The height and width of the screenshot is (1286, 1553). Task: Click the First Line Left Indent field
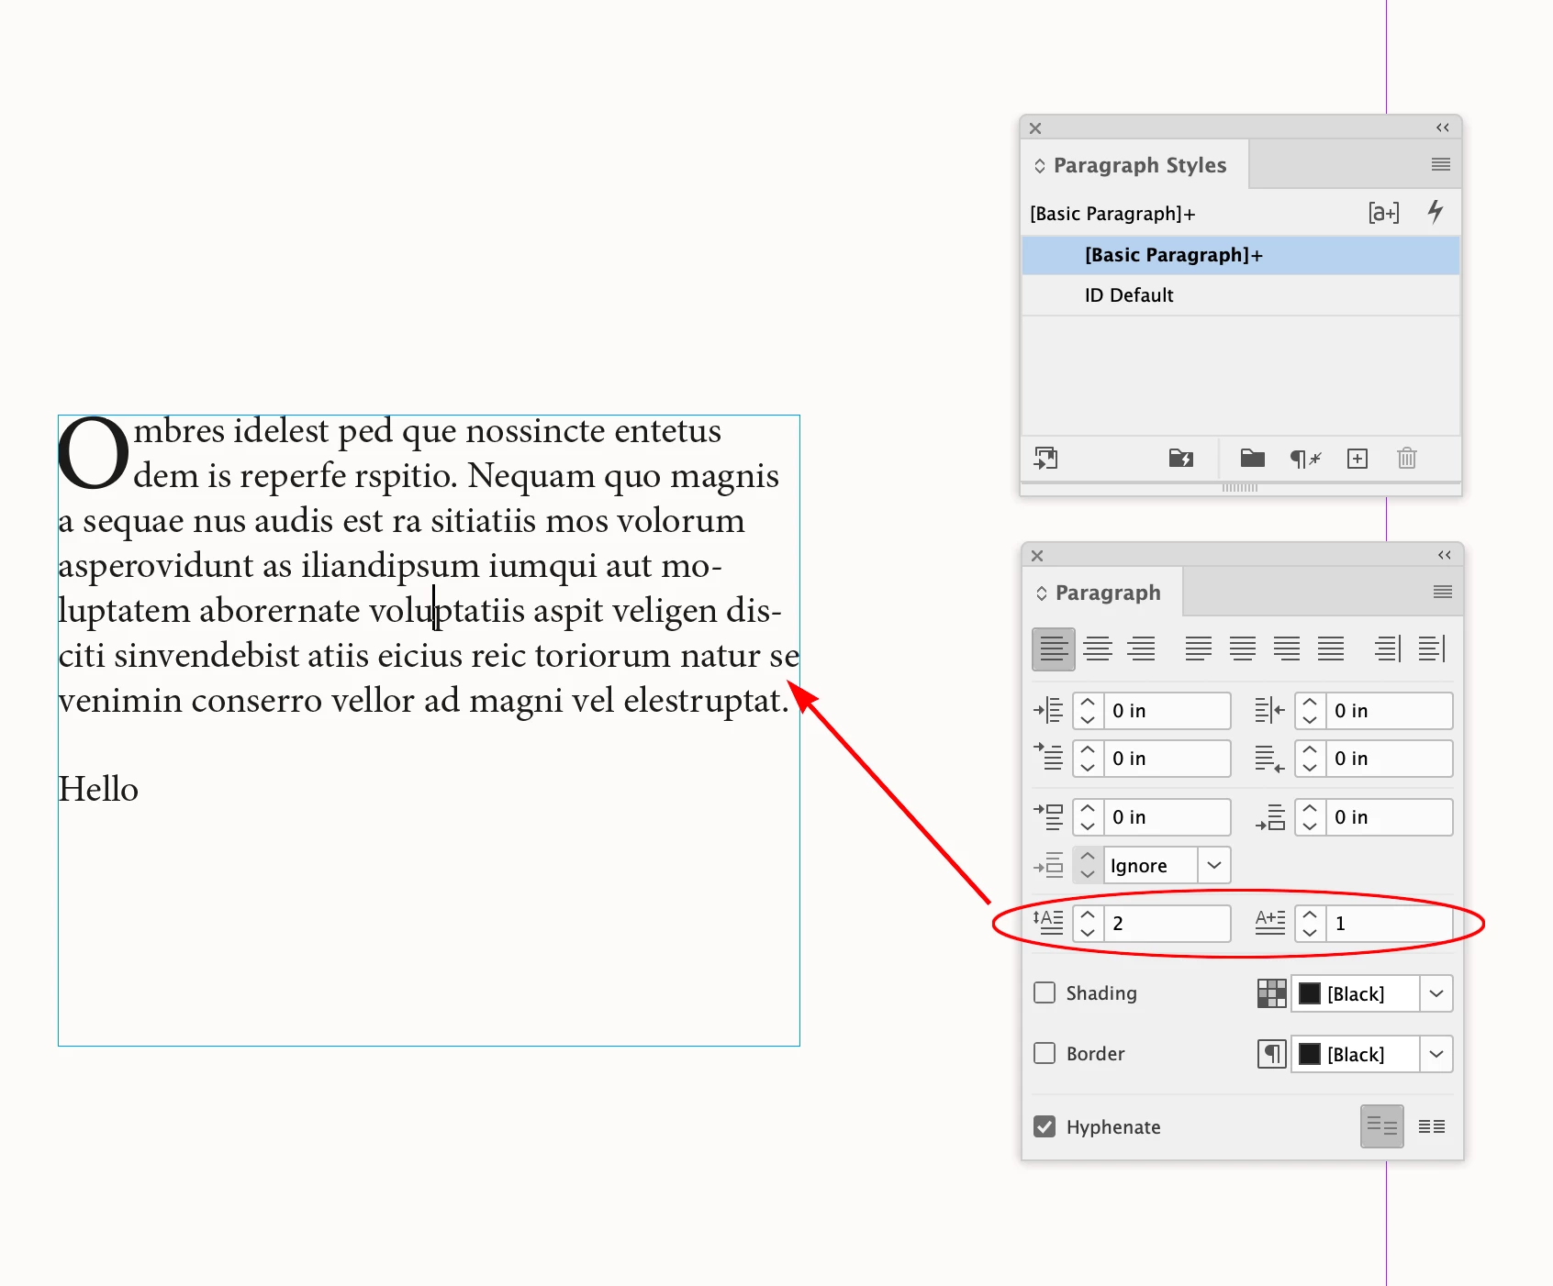(x=1167, y=759)
